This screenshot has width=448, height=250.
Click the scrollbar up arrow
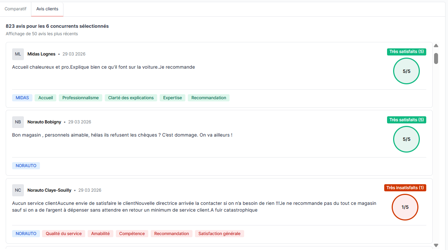(436, 46)
